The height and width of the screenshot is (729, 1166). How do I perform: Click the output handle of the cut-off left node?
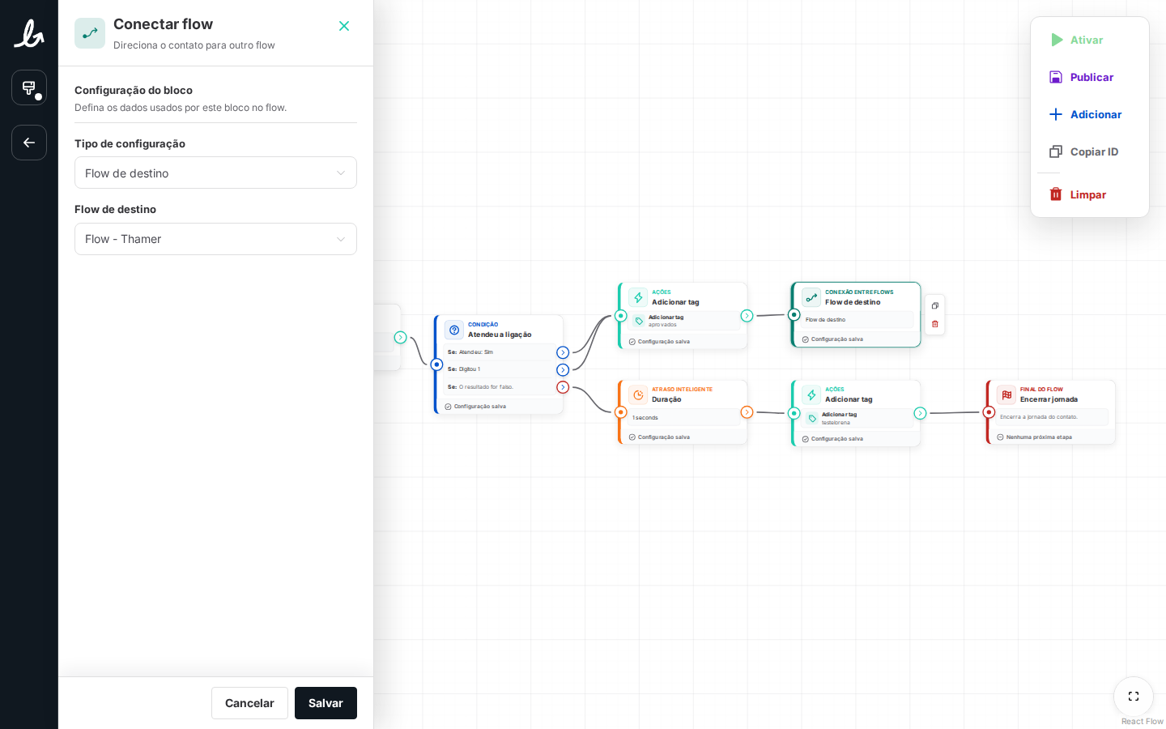click(x=400, y=338)
